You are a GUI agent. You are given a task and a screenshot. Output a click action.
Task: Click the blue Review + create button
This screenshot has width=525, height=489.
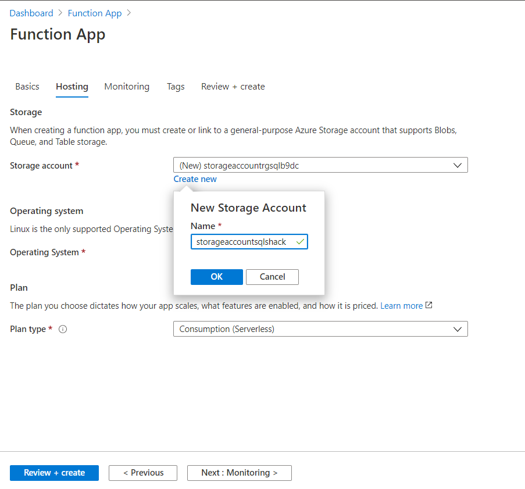coord(54,473)
